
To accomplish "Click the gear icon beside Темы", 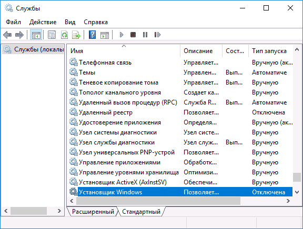I will click(74, 72).
